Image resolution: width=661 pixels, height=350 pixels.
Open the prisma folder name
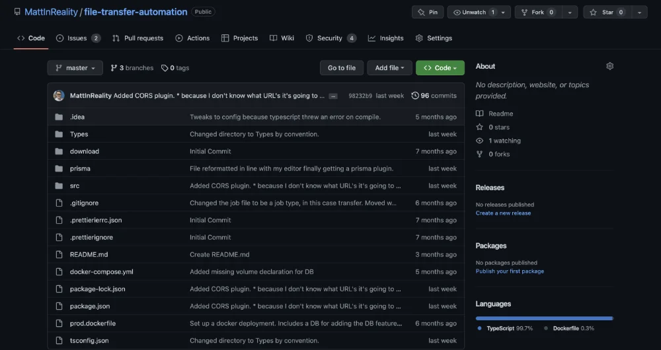click(80, 168)
